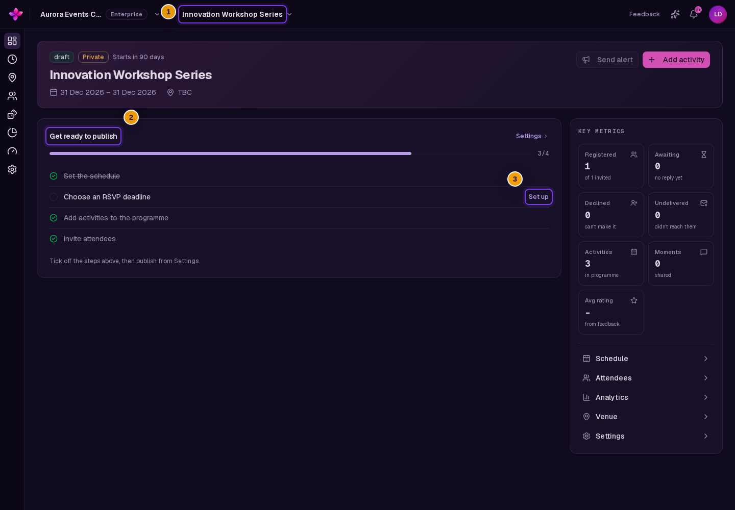Expand the Schedule row chevron
The height and width of the screenshot is (510, 735).
pyautogui.click(x=706, y=359)
